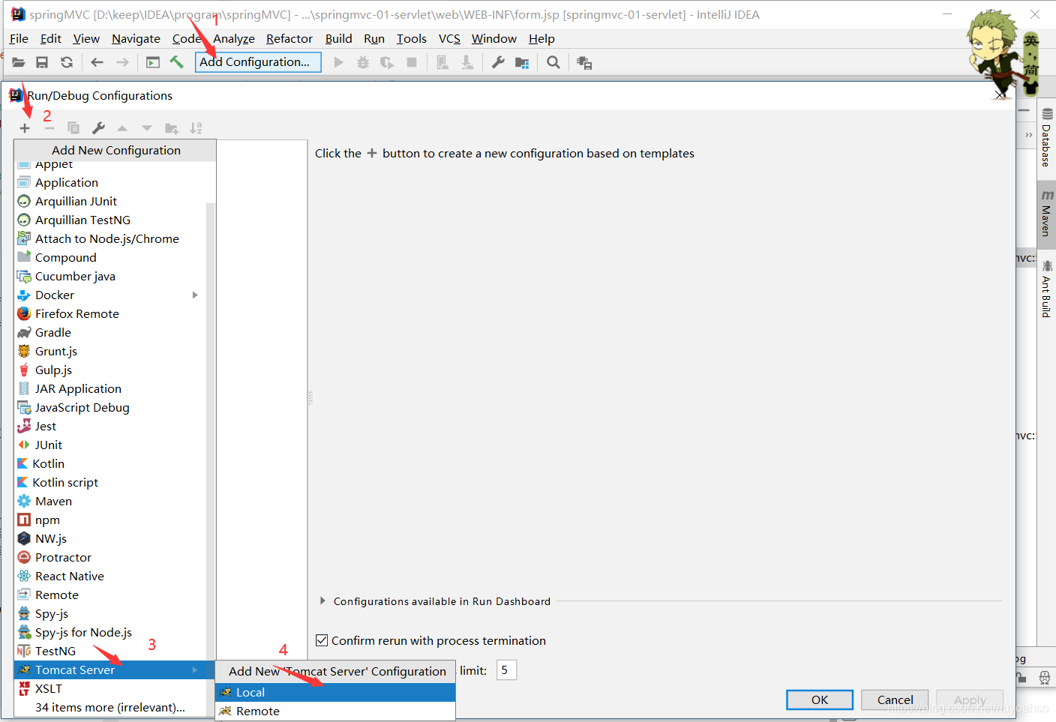Screen dimensions: 1056x722
Task: Select React Native configuration type
Action: click(110, 576)
